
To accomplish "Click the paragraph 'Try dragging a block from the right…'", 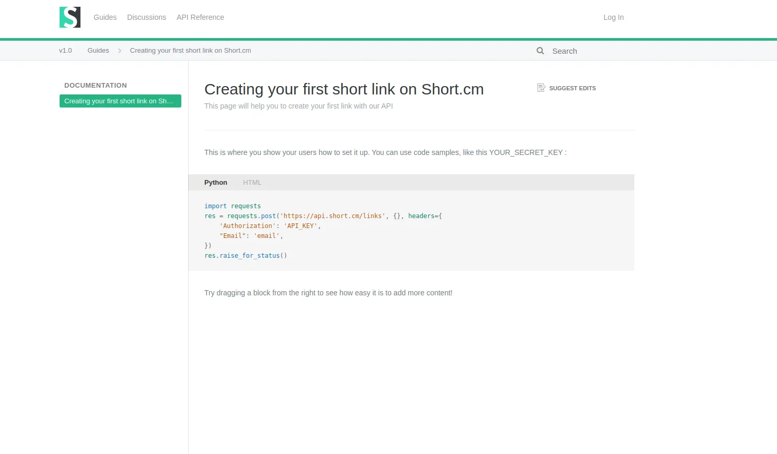I will tap(328, 293).
